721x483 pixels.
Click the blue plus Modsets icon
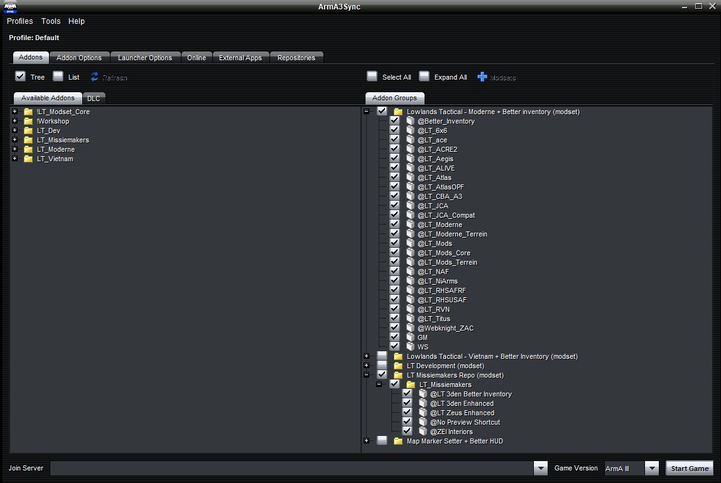pos(482,77)
